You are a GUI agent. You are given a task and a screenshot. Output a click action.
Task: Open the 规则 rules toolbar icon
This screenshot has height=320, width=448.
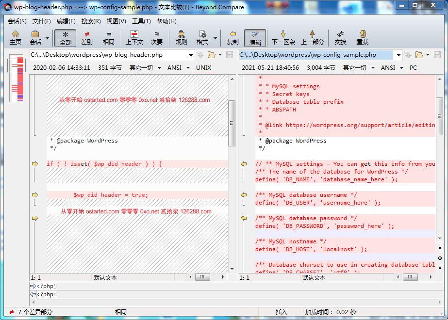coord(181,38)
